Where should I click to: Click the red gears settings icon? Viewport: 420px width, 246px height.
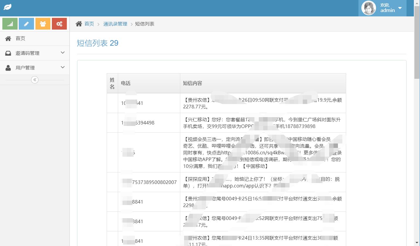coord(59,23)
